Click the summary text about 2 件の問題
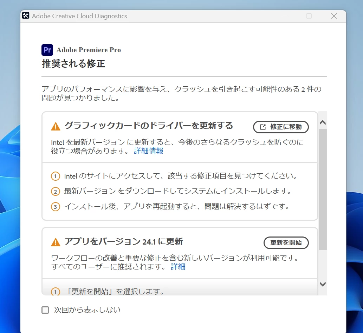The height and width of the screenshot is (333, 363). click(181, 93)
